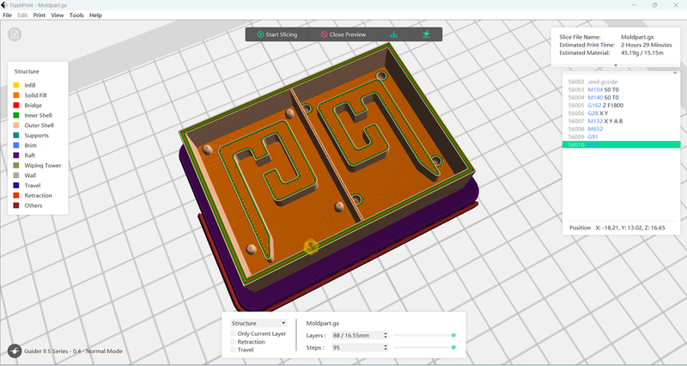Click the Close Preview button
687x366 pixels.
[x=343, y=34]
